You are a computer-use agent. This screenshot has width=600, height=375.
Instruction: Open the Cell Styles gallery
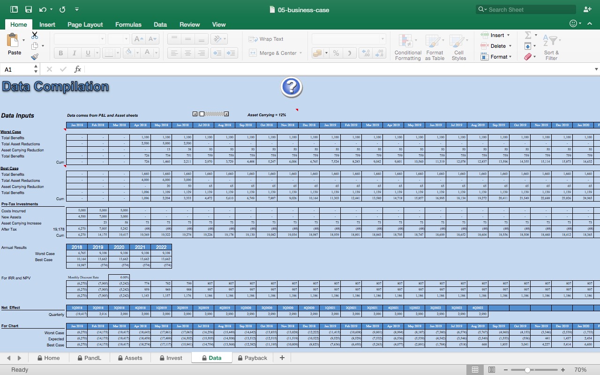(458, 46)
